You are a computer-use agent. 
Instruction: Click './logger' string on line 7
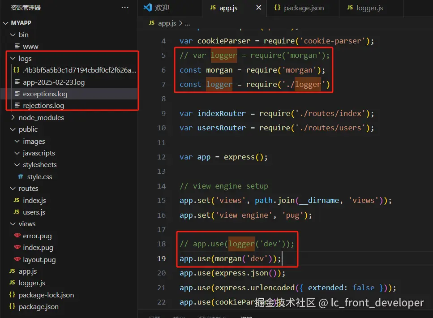click(x=306, y=84)
